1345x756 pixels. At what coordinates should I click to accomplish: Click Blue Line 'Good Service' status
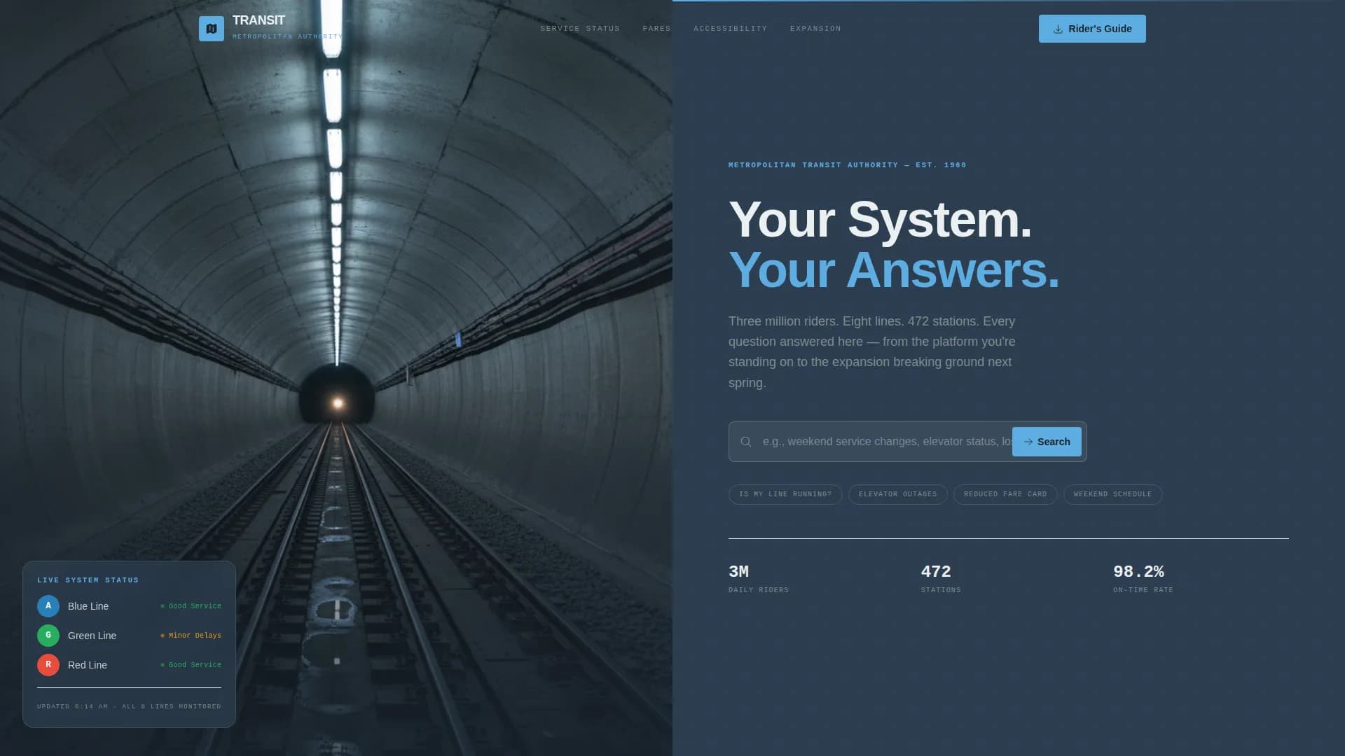(191, 606)
